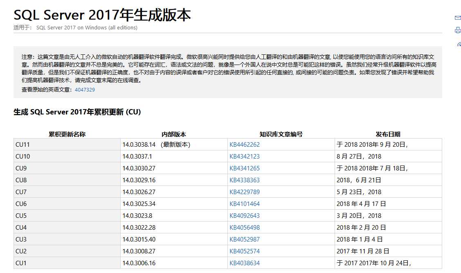
Task: Open the KB4462262 article link
Action: (244, 145)
